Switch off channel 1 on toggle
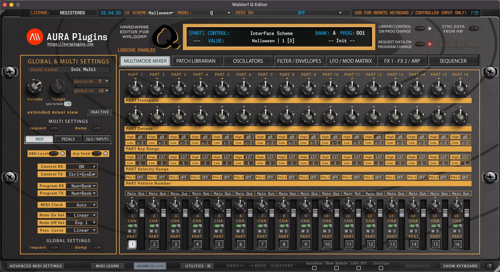 132,226
